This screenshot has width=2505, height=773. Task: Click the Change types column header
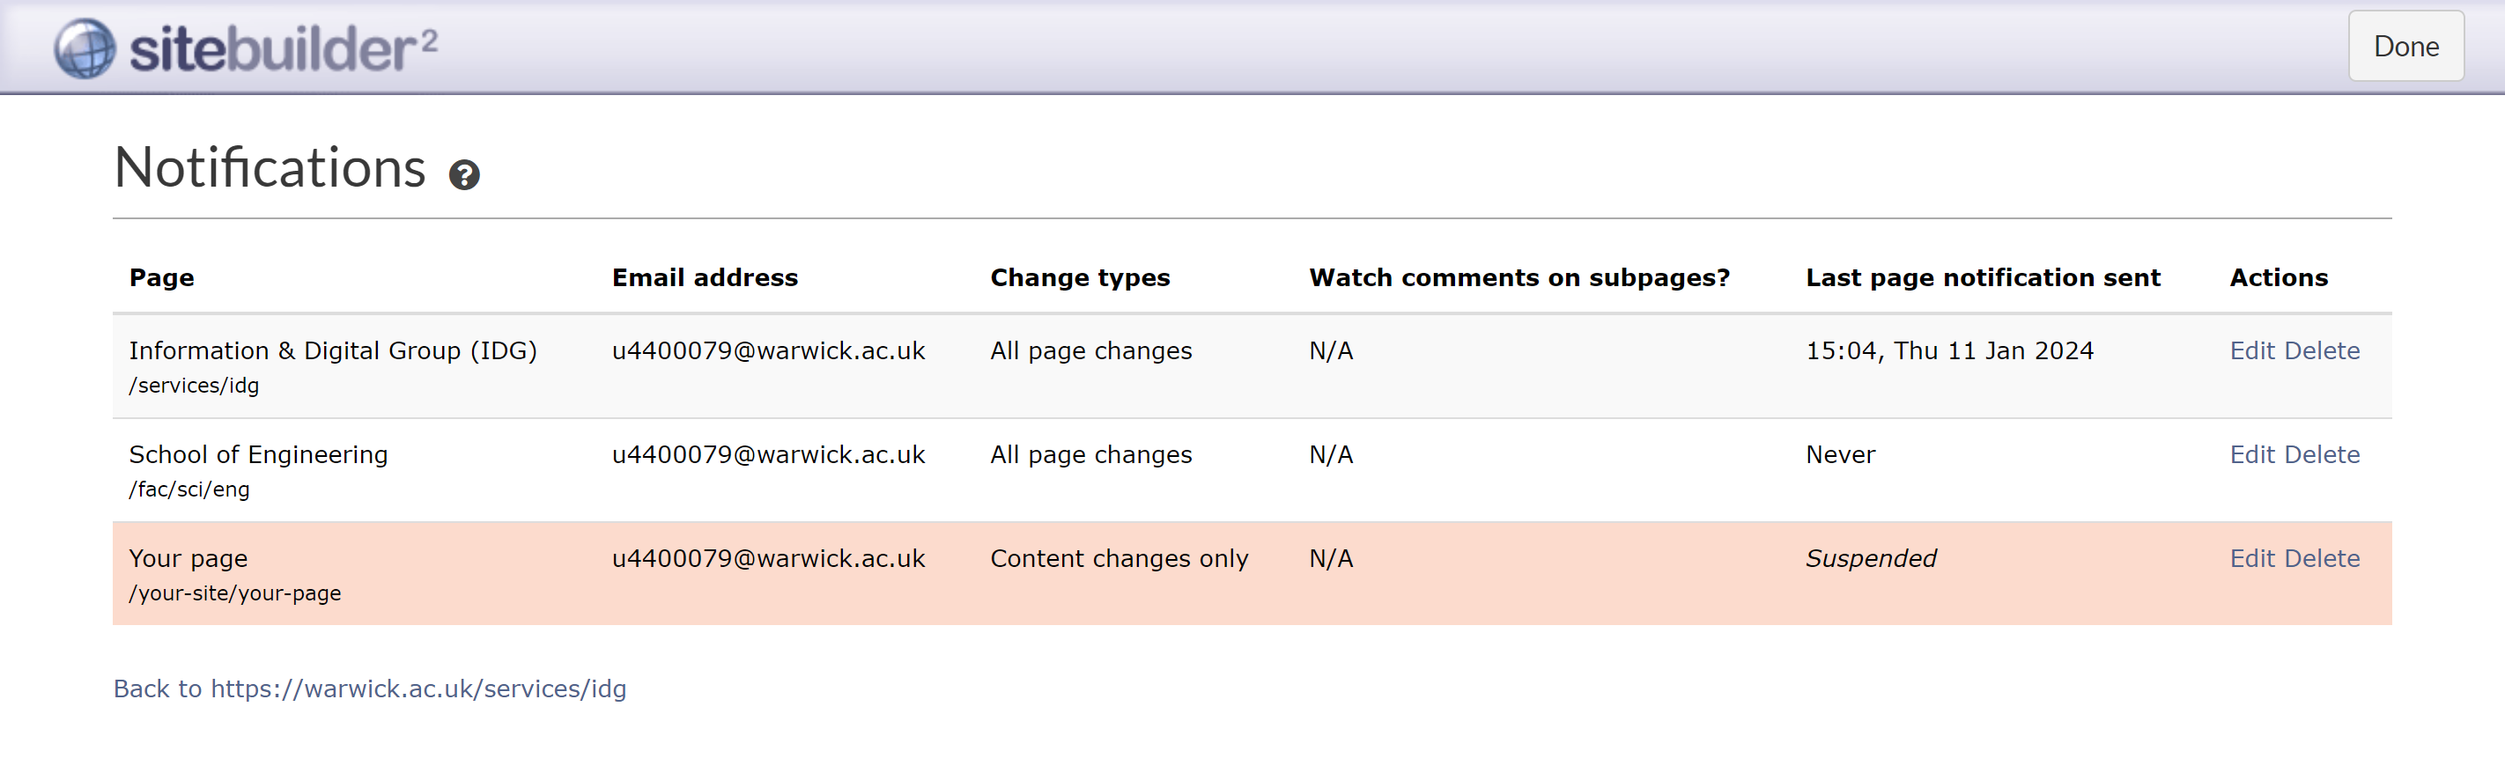pyautogui.click(x=1079, y=278)
